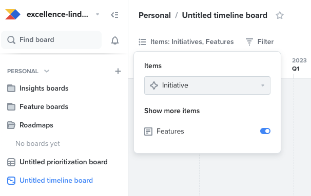The width and height of the screenshot is (311, 196).
Task: Open Untitled prioritization board
Action: [x=57, y=162]
